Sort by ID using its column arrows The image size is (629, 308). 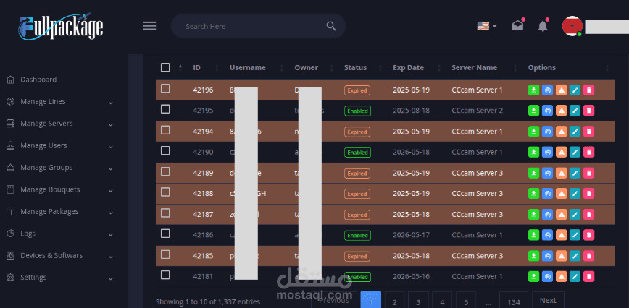tap(217, 67)
